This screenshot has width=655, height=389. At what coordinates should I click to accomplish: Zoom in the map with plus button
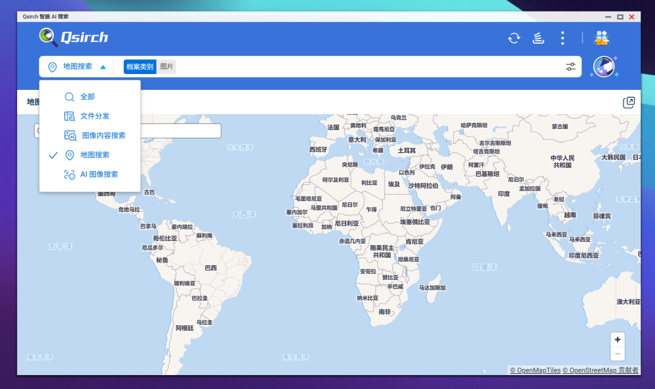coord(617,340)
